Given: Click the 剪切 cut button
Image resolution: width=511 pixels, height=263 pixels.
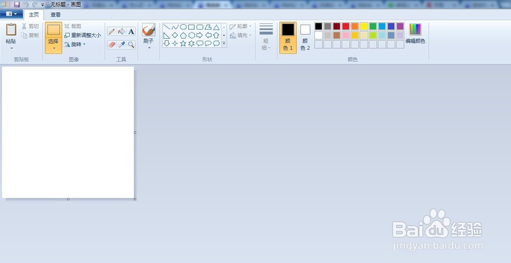Looking at the screenshot, I should pos(30,26).
